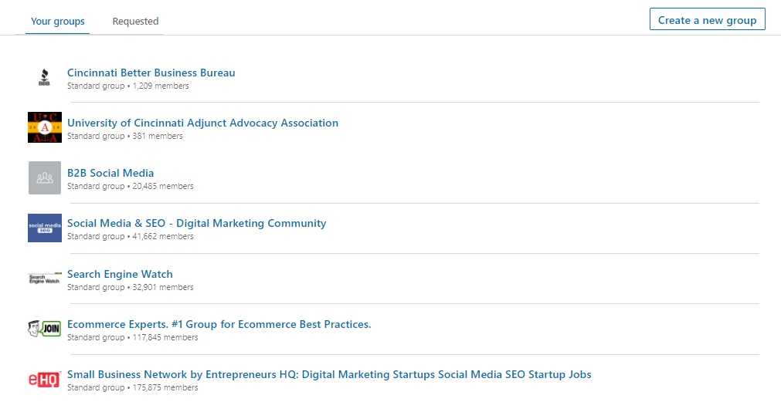
Task: Click the Cincinnati Better Business Bureau BBB logo
Action: [44, 78]
